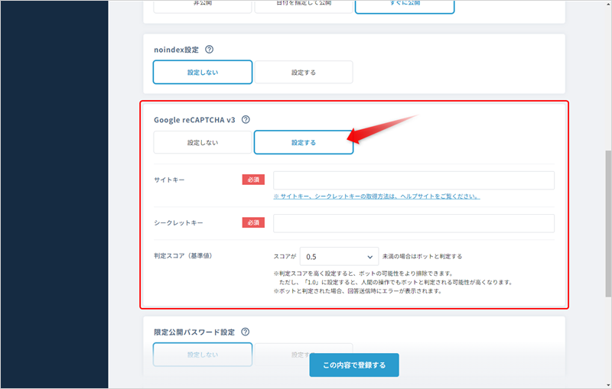
Task: Select 設定しない under Google reCAPTCHA v3
Action: [x=203, y=142]
